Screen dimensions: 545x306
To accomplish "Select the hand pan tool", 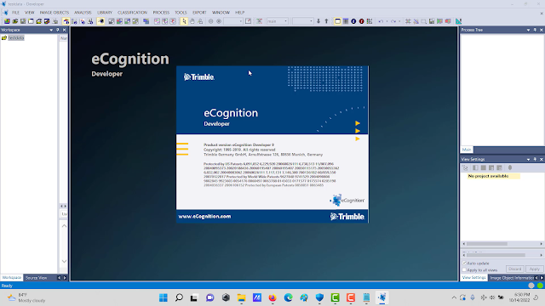I will (x=192, y=21).
